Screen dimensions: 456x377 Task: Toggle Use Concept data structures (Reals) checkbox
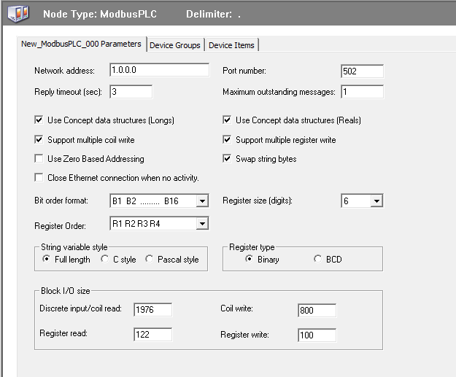pyautogui.click(x=228, y=120)
